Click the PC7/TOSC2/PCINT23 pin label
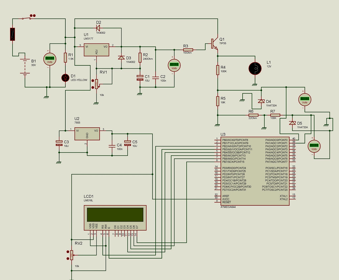Image resolution: width=339 pixels, height=280 pixels. pos(275,190)
